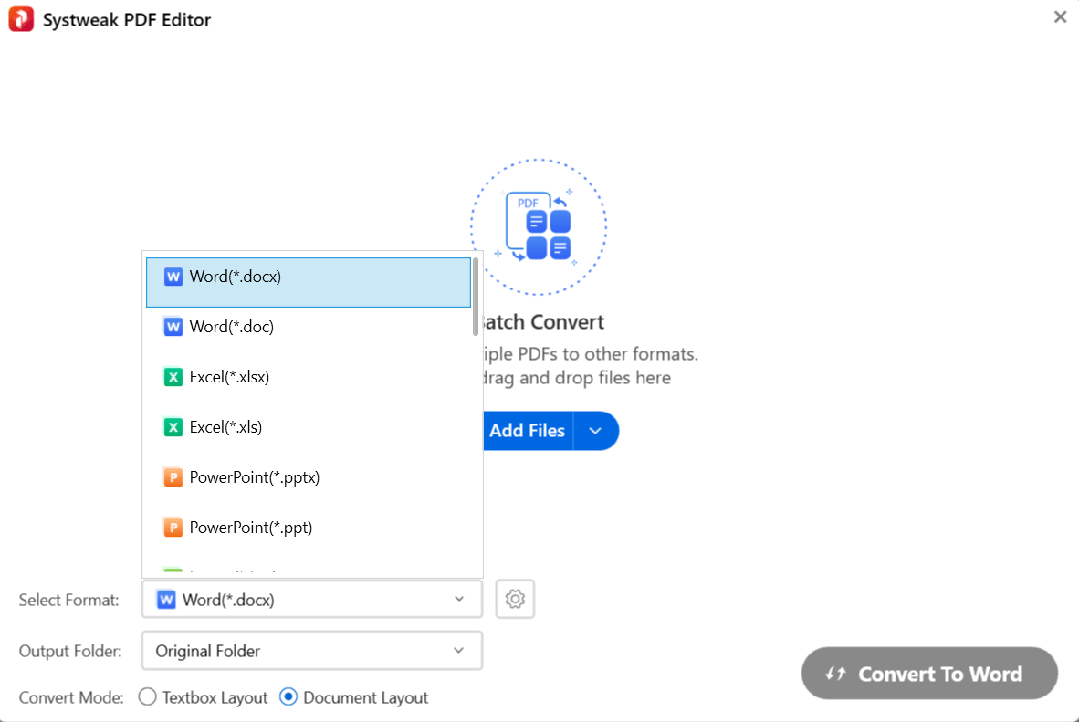
Task: Click the Convert Mode label
Action: [x=71, y=698]
